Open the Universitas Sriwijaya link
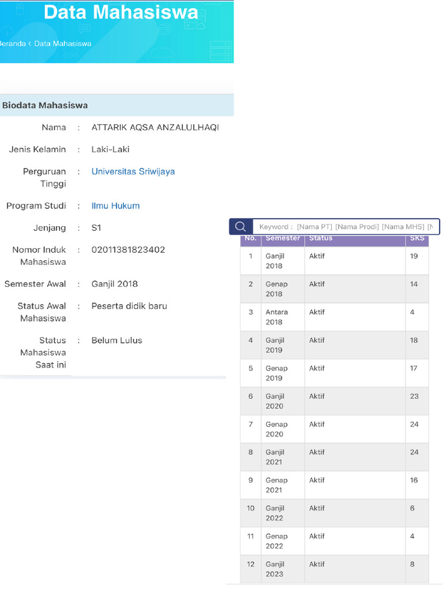443x591 pixels. [x=133, y=171]
